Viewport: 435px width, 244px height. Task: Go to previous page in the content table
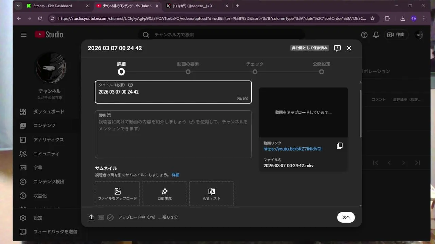click(389, 163)
